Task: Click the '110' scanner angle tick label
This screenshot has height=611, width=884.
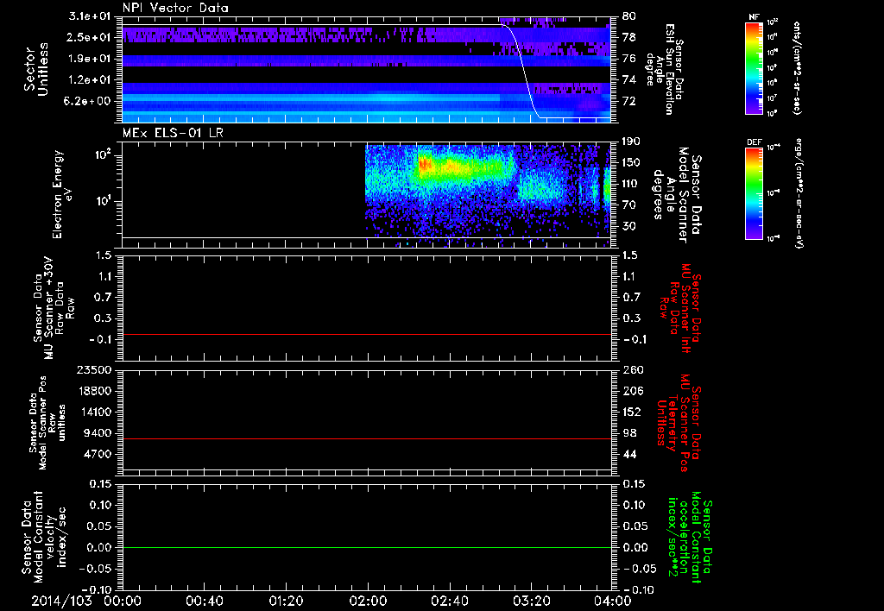Action: click(x=631, y=184)
